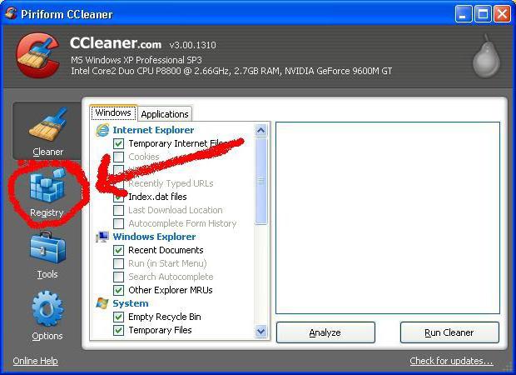Click the Piriform pear logo

pos(487,56)
